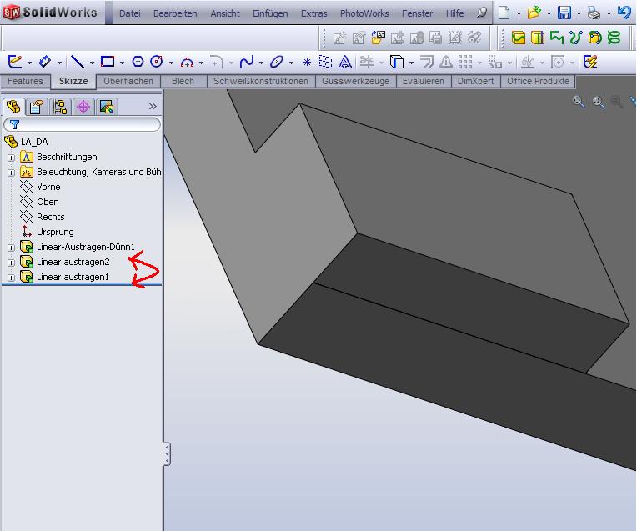This screenshot has width=637, height=531.
Task: Open the display appearance panel tab
Action: (106, 106)
